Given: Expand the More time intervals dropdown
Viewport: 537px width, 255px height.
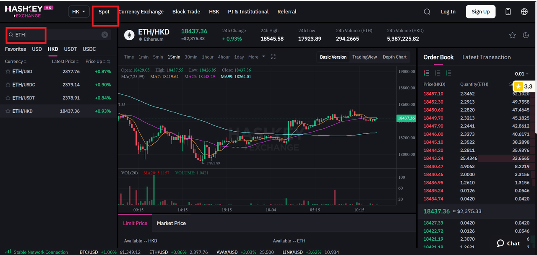Looking at the screenshot, I should tap(256, 57).
